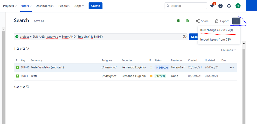The width and height of the screenshot is (257, 124).
Task: Sort by the Reporter column header
Action: pos(127,60)
